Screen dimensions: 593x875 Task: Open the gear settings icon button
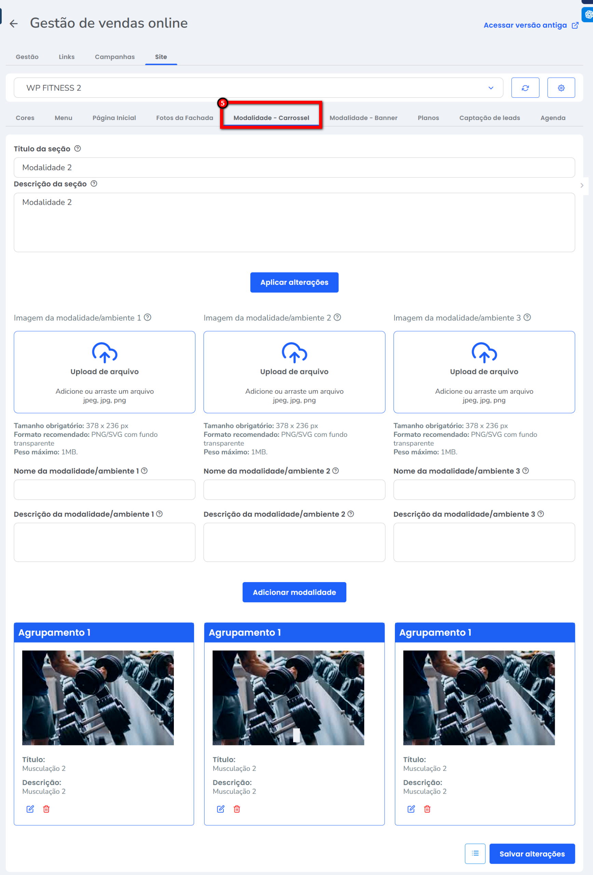pos(561,88)
